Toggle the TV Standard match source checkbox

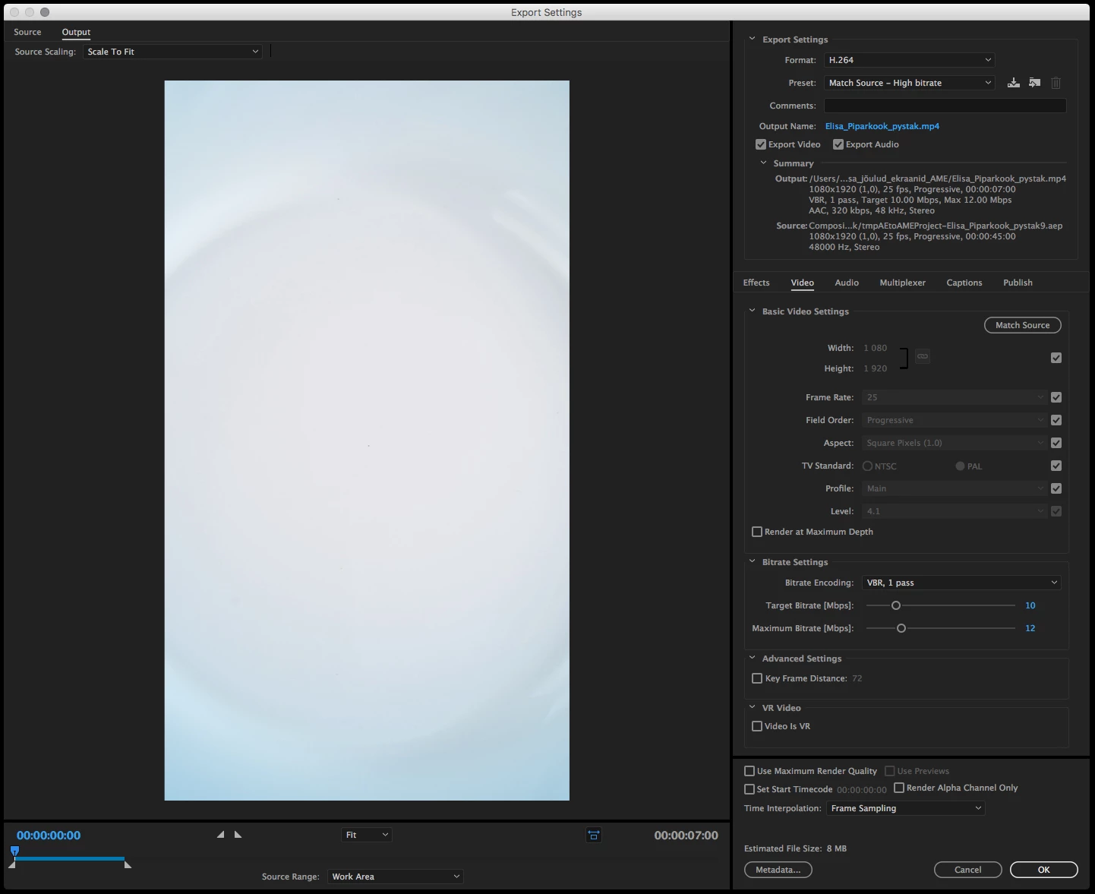(1056, 466)
